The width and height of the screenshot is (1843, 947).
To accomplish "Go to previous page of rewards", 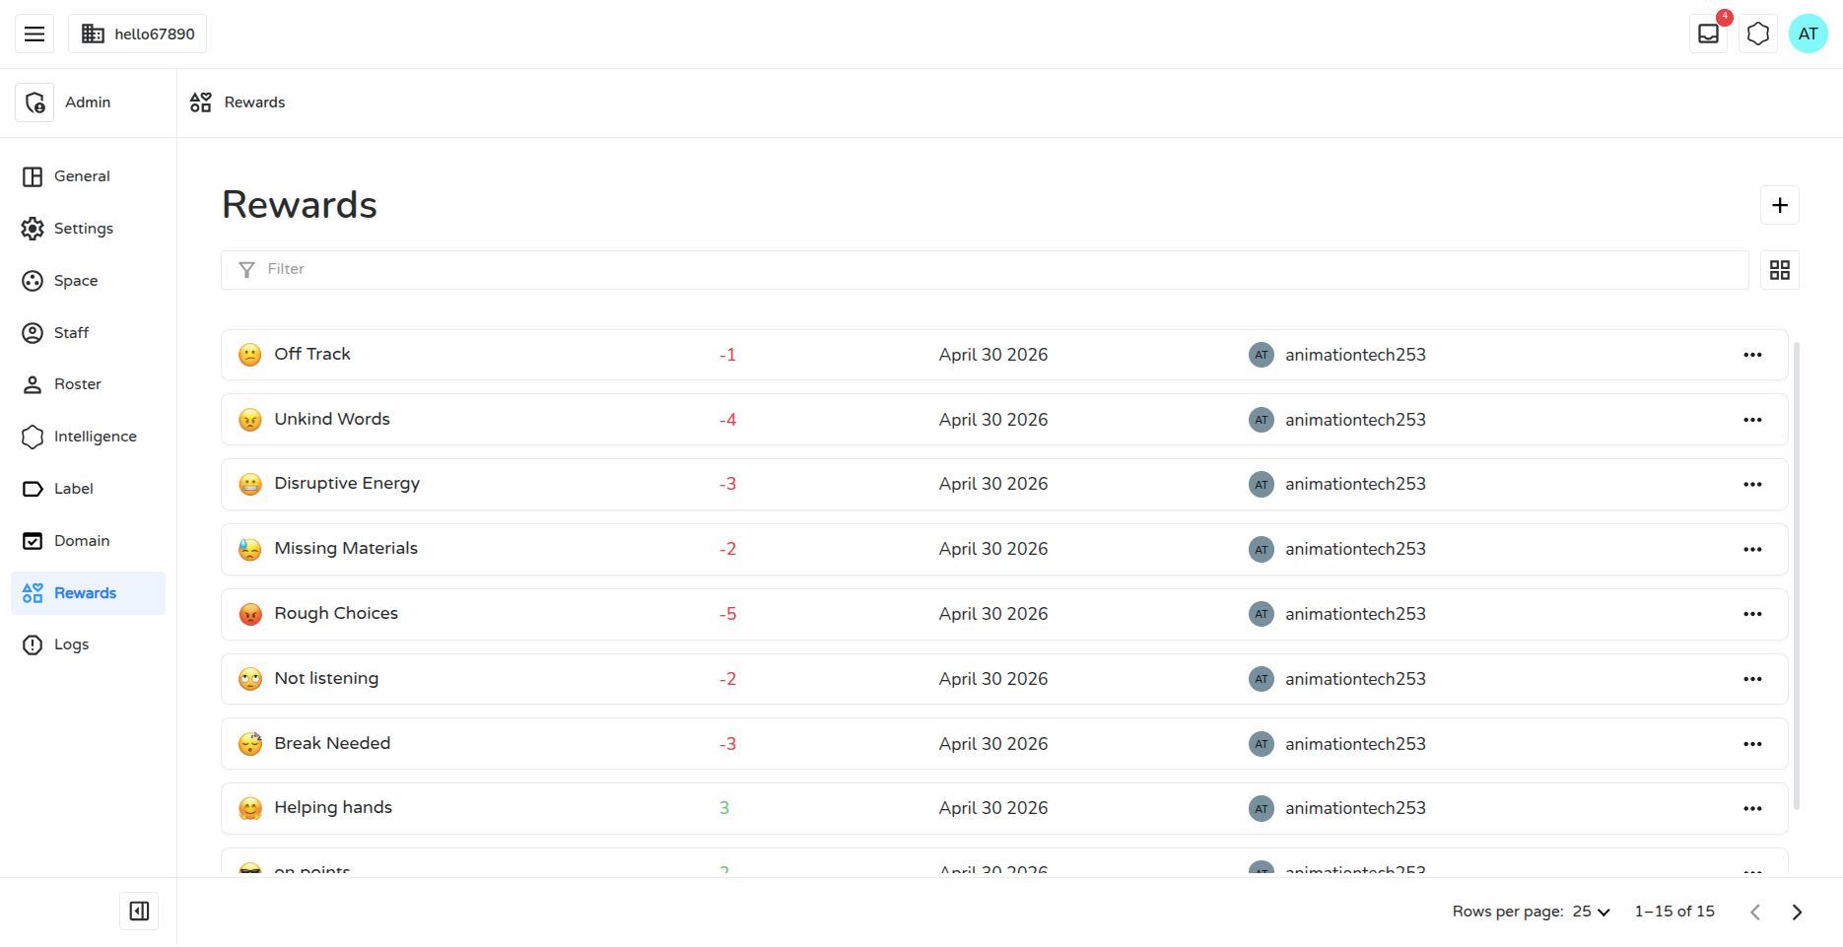I will pos(1755,912).
